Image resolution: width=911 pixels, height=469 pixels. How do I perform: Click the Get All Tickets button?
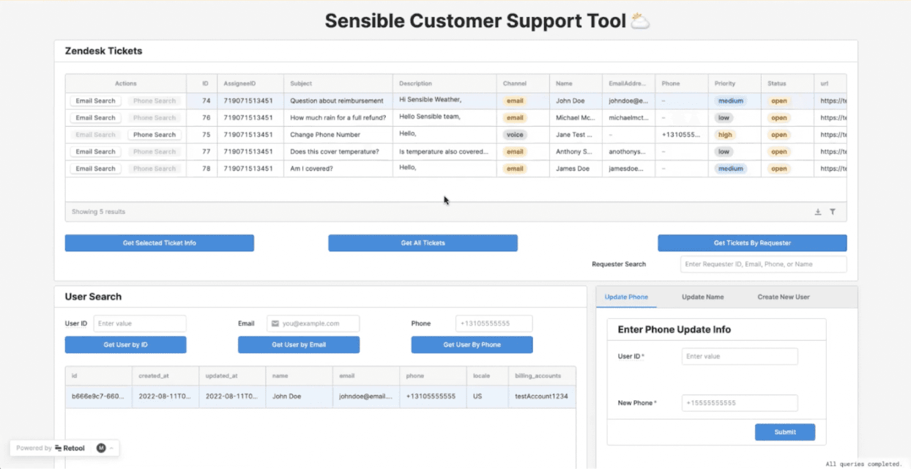(x=423, y=243)
